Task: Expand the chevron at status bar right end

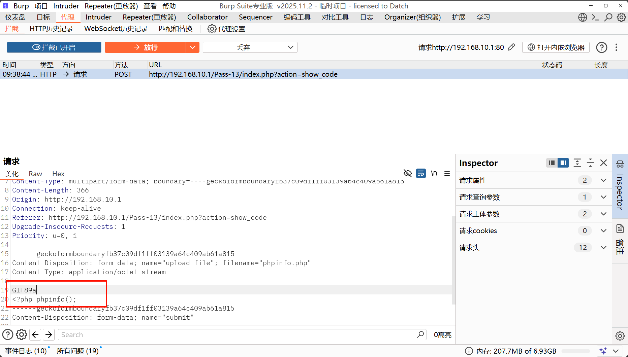Action: (x=616, y=351)
